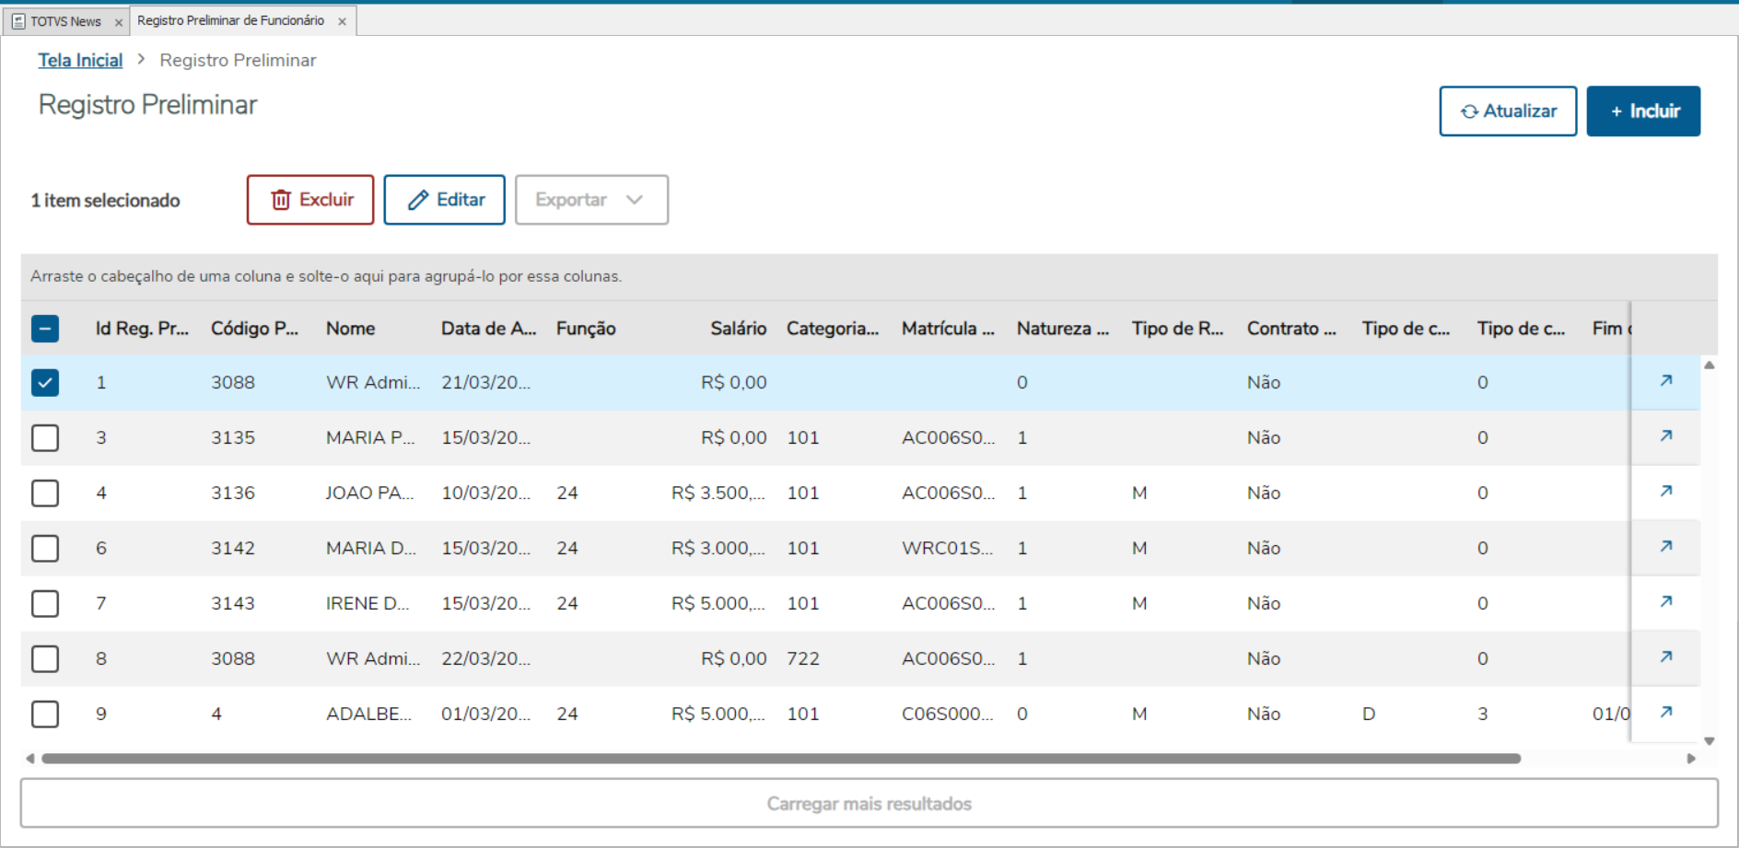
Task: Click the horizontal scrollbar left arrow
Action: pyautogui.click(x=30, y=759)
